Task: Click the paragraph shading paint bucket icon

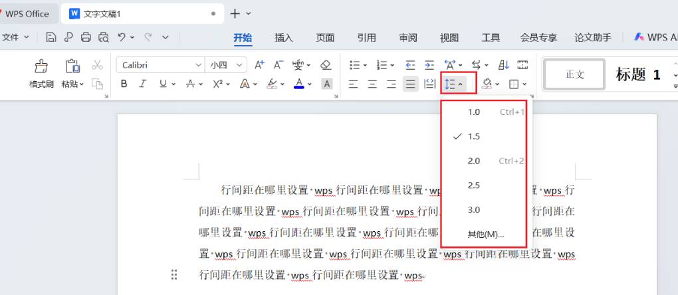Action: click(487, 84)
